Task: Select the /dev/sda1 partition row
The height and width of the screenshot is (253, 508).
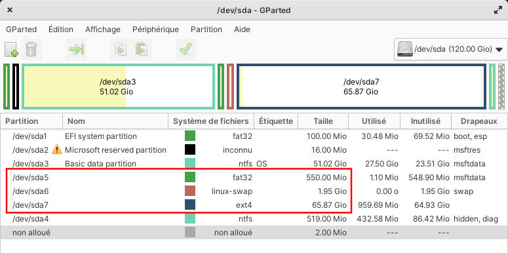Action: 254,136
